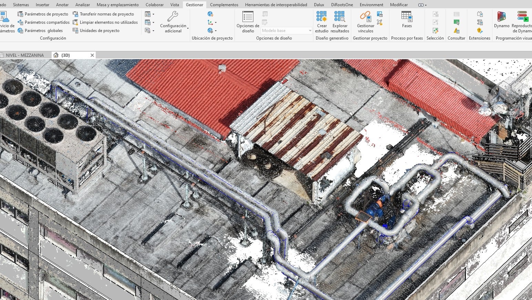
Task: Open Opciones de diseño dialog
Action: pyautogui.click(x=248, y=22)
